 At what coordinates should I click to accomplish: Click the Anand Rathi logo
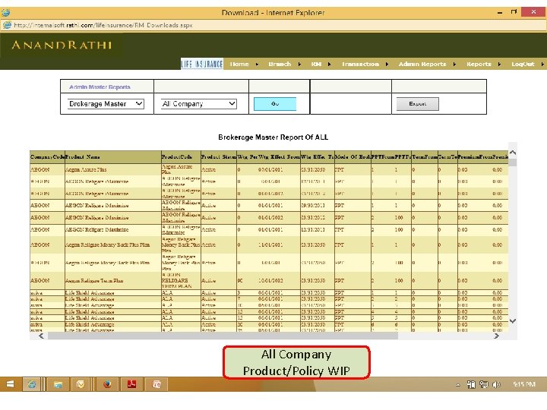point(62,45)
